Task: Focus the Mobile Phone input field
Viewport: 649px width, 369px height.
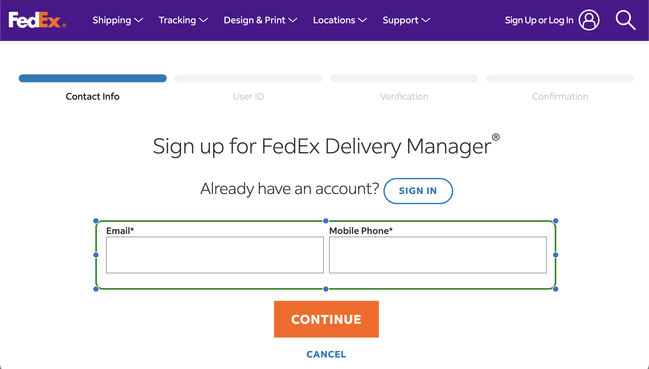Action: click(438, 255)
